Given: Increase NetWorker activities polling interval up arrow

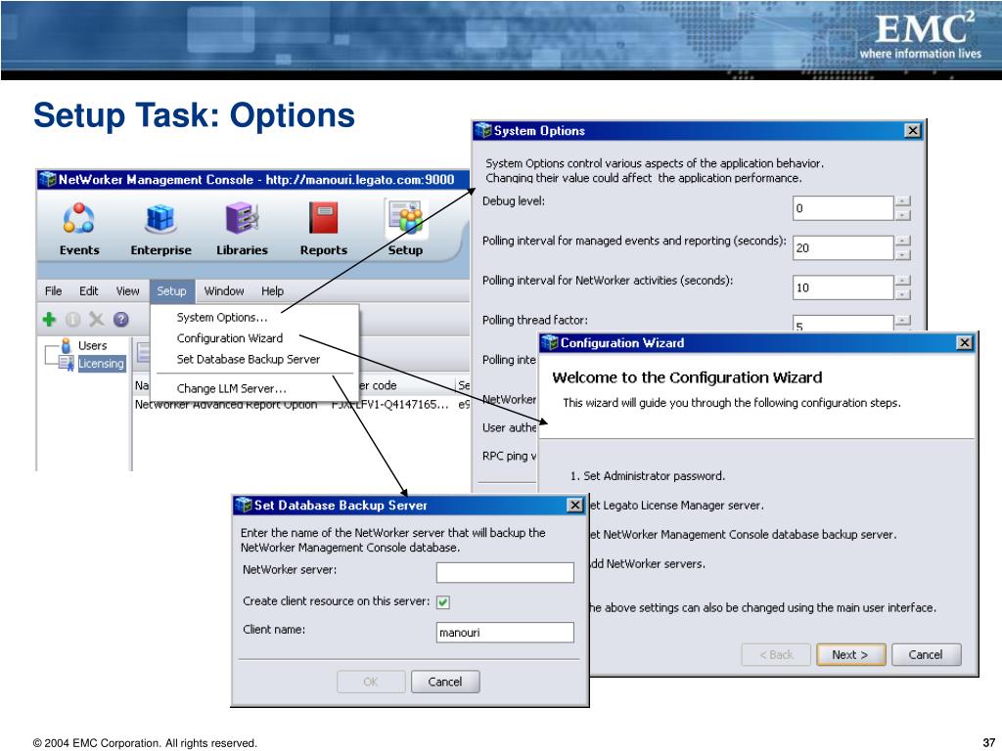Looking at the screenshot, I should point(902,281).
